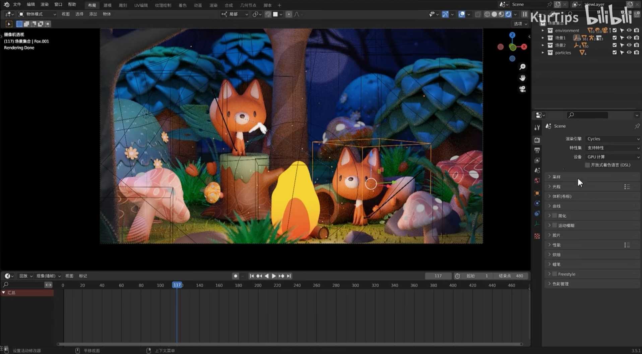
Task: Disable render for particles collection camera icon
Action: click(x=636, y=52)
